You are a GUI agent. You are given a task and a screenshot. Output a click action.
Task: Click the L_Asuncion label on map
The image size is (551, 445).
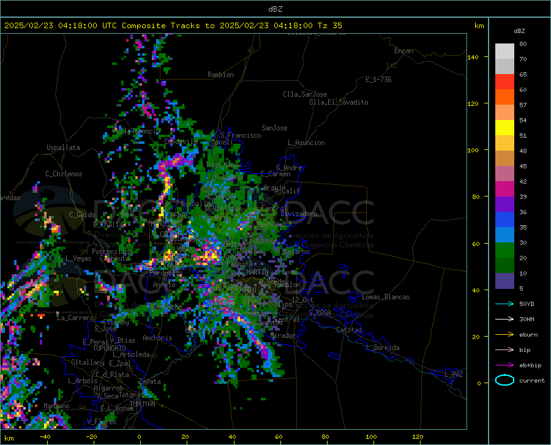306,143
